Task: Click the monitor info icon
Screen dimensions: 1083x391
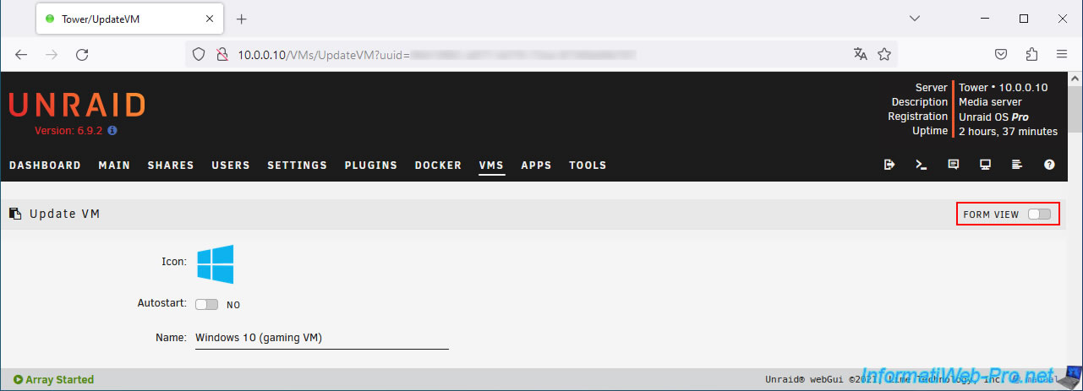Action: (x=985, y=165)
